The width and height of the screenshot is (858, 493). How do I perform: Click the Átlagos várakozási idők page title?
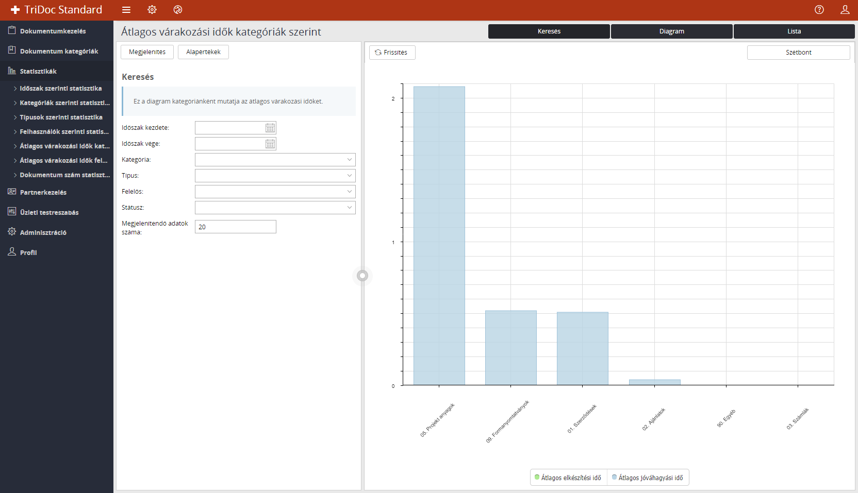(x=221, y=32)
